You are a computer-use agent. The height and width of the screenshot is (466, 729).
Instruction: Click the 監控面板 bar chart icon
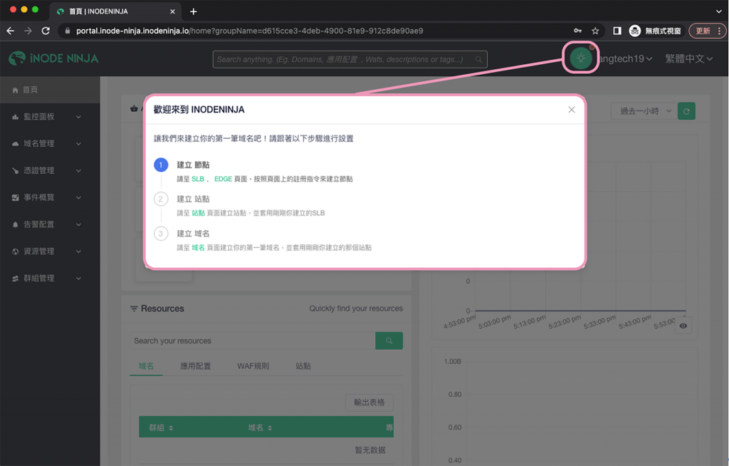pos(15,117)
